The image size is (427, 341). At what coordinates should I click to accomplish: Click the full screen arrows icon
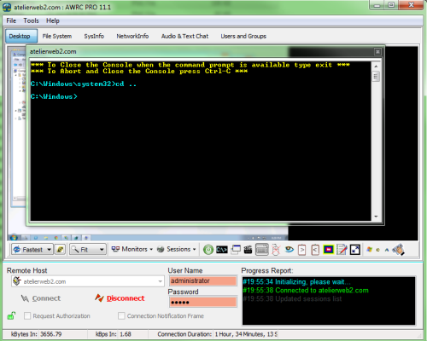coord(355,250)
